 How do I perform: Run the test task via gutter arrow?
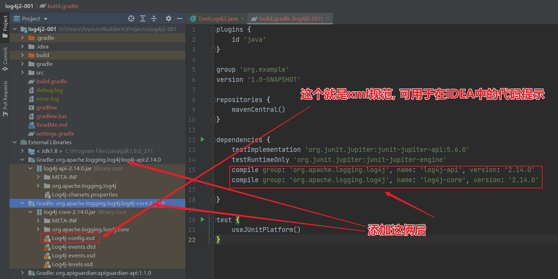click(x=202, y=219)
